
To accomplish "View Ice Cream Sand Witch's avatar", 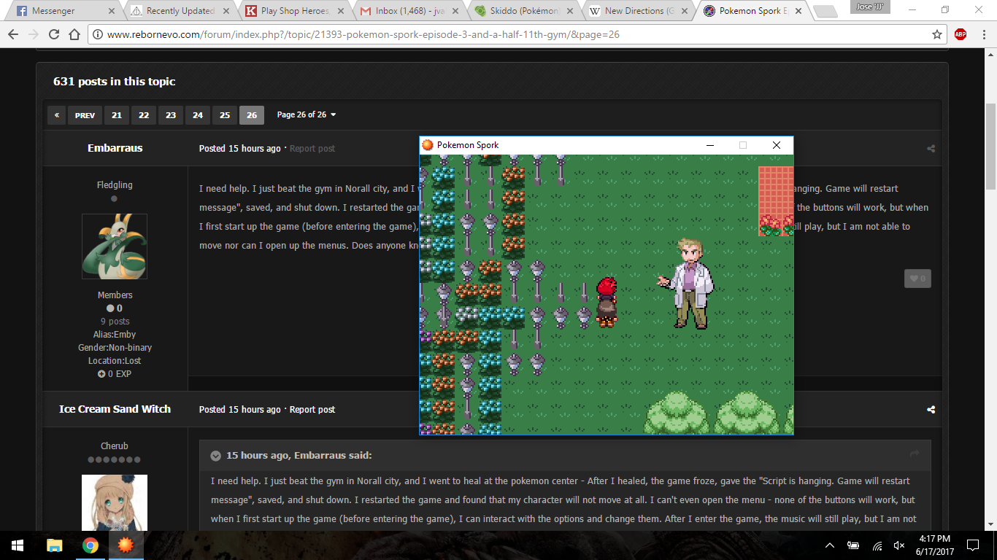I will coord(115,503).
